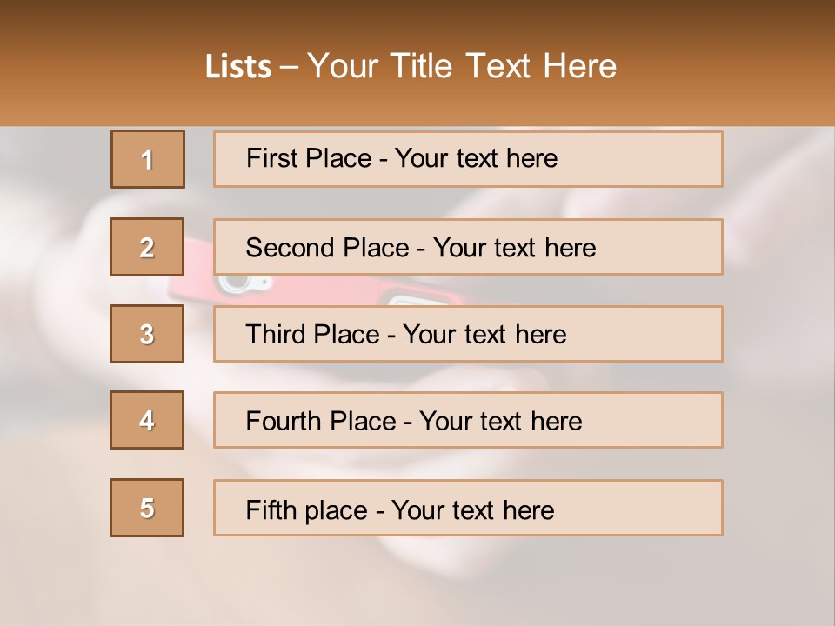This screenshot has height=626, width=835.
Task: Click text 'Second Place - Your text here'
Action: click(x=420, y=248)
